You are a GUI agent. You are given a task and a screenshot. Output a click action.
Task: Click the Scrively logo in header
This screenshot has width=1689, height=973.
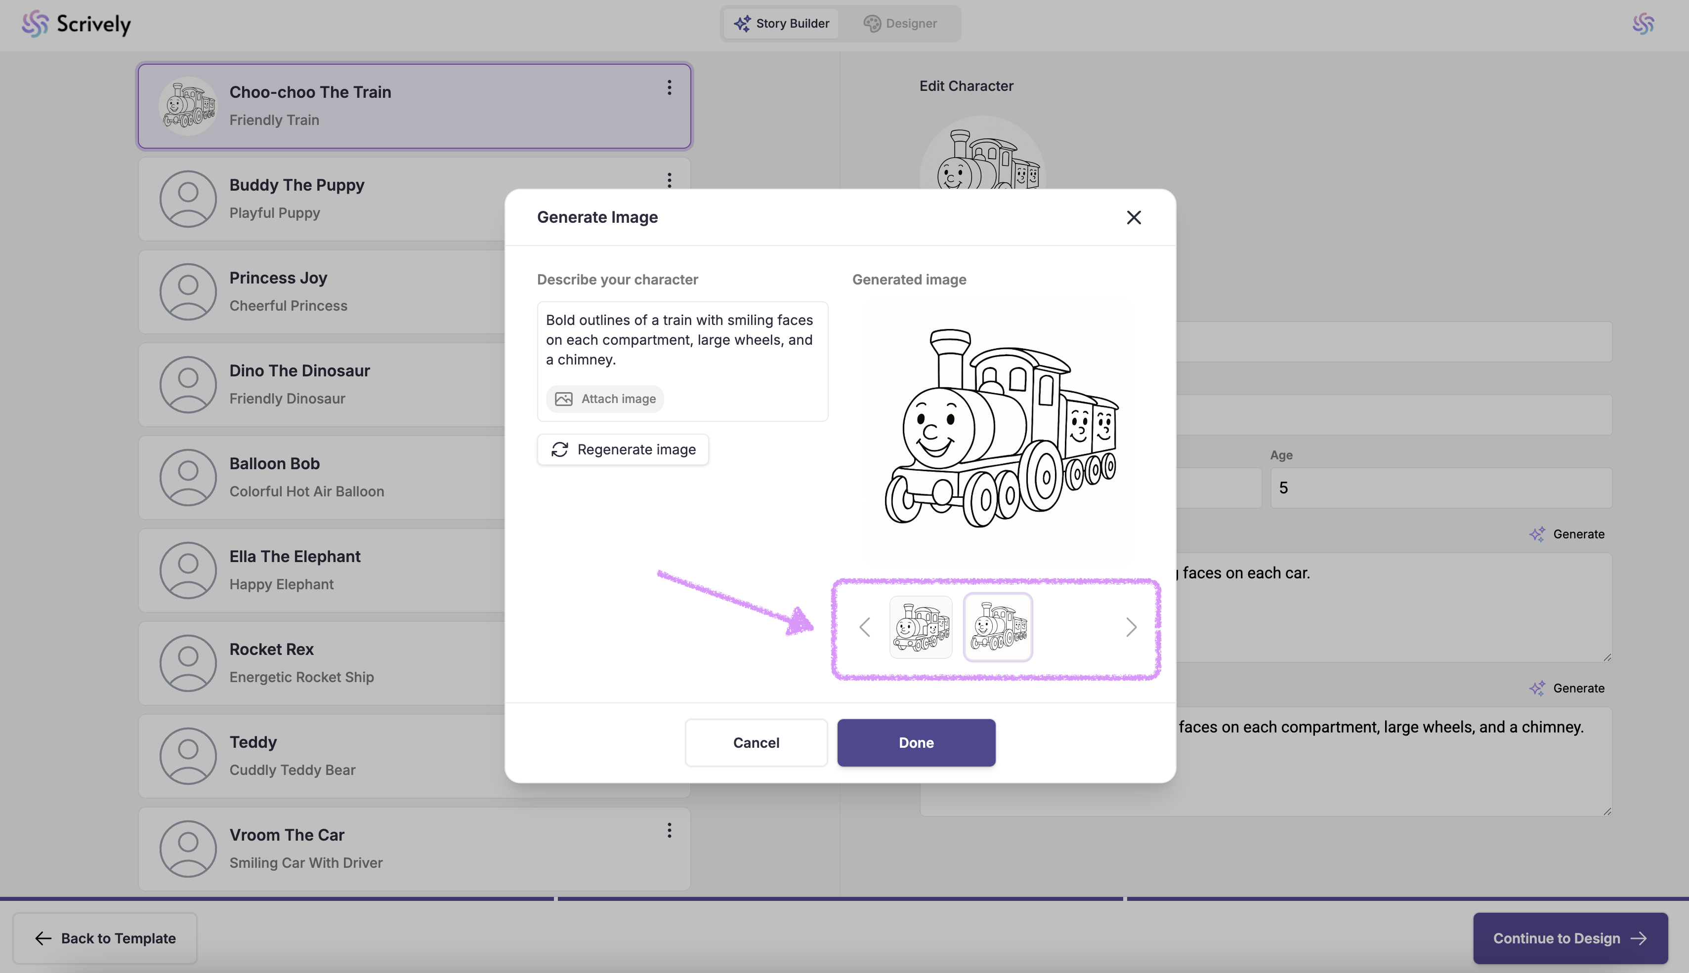point(76,24)
